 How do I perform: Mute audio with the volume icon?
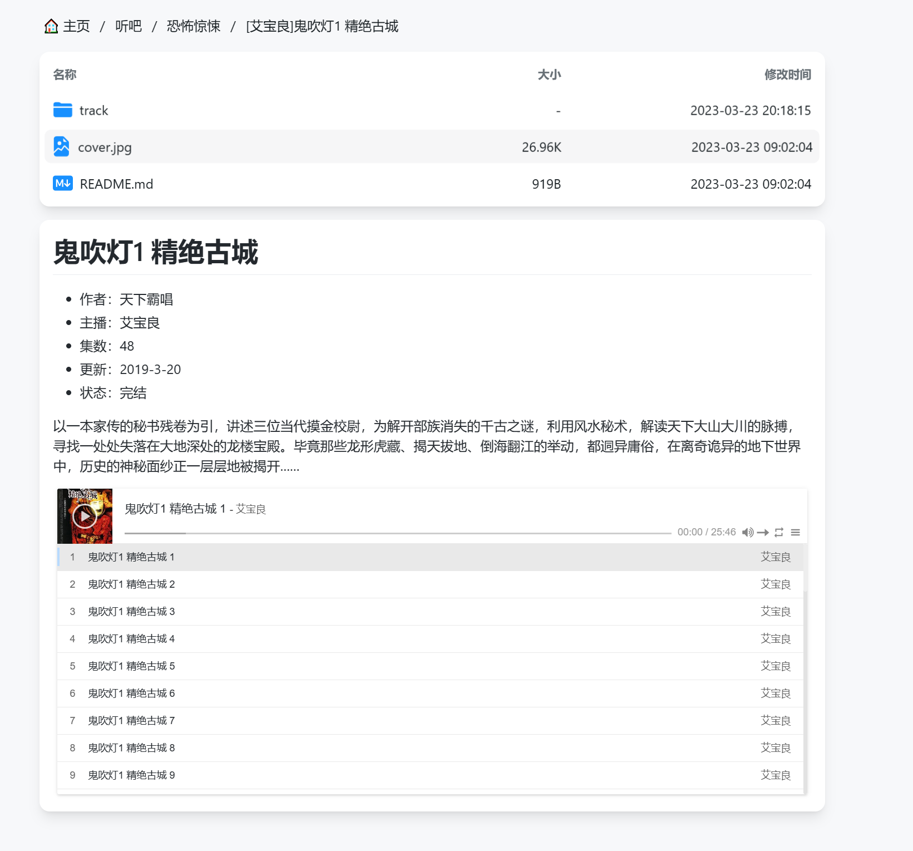tap(748, 533)
